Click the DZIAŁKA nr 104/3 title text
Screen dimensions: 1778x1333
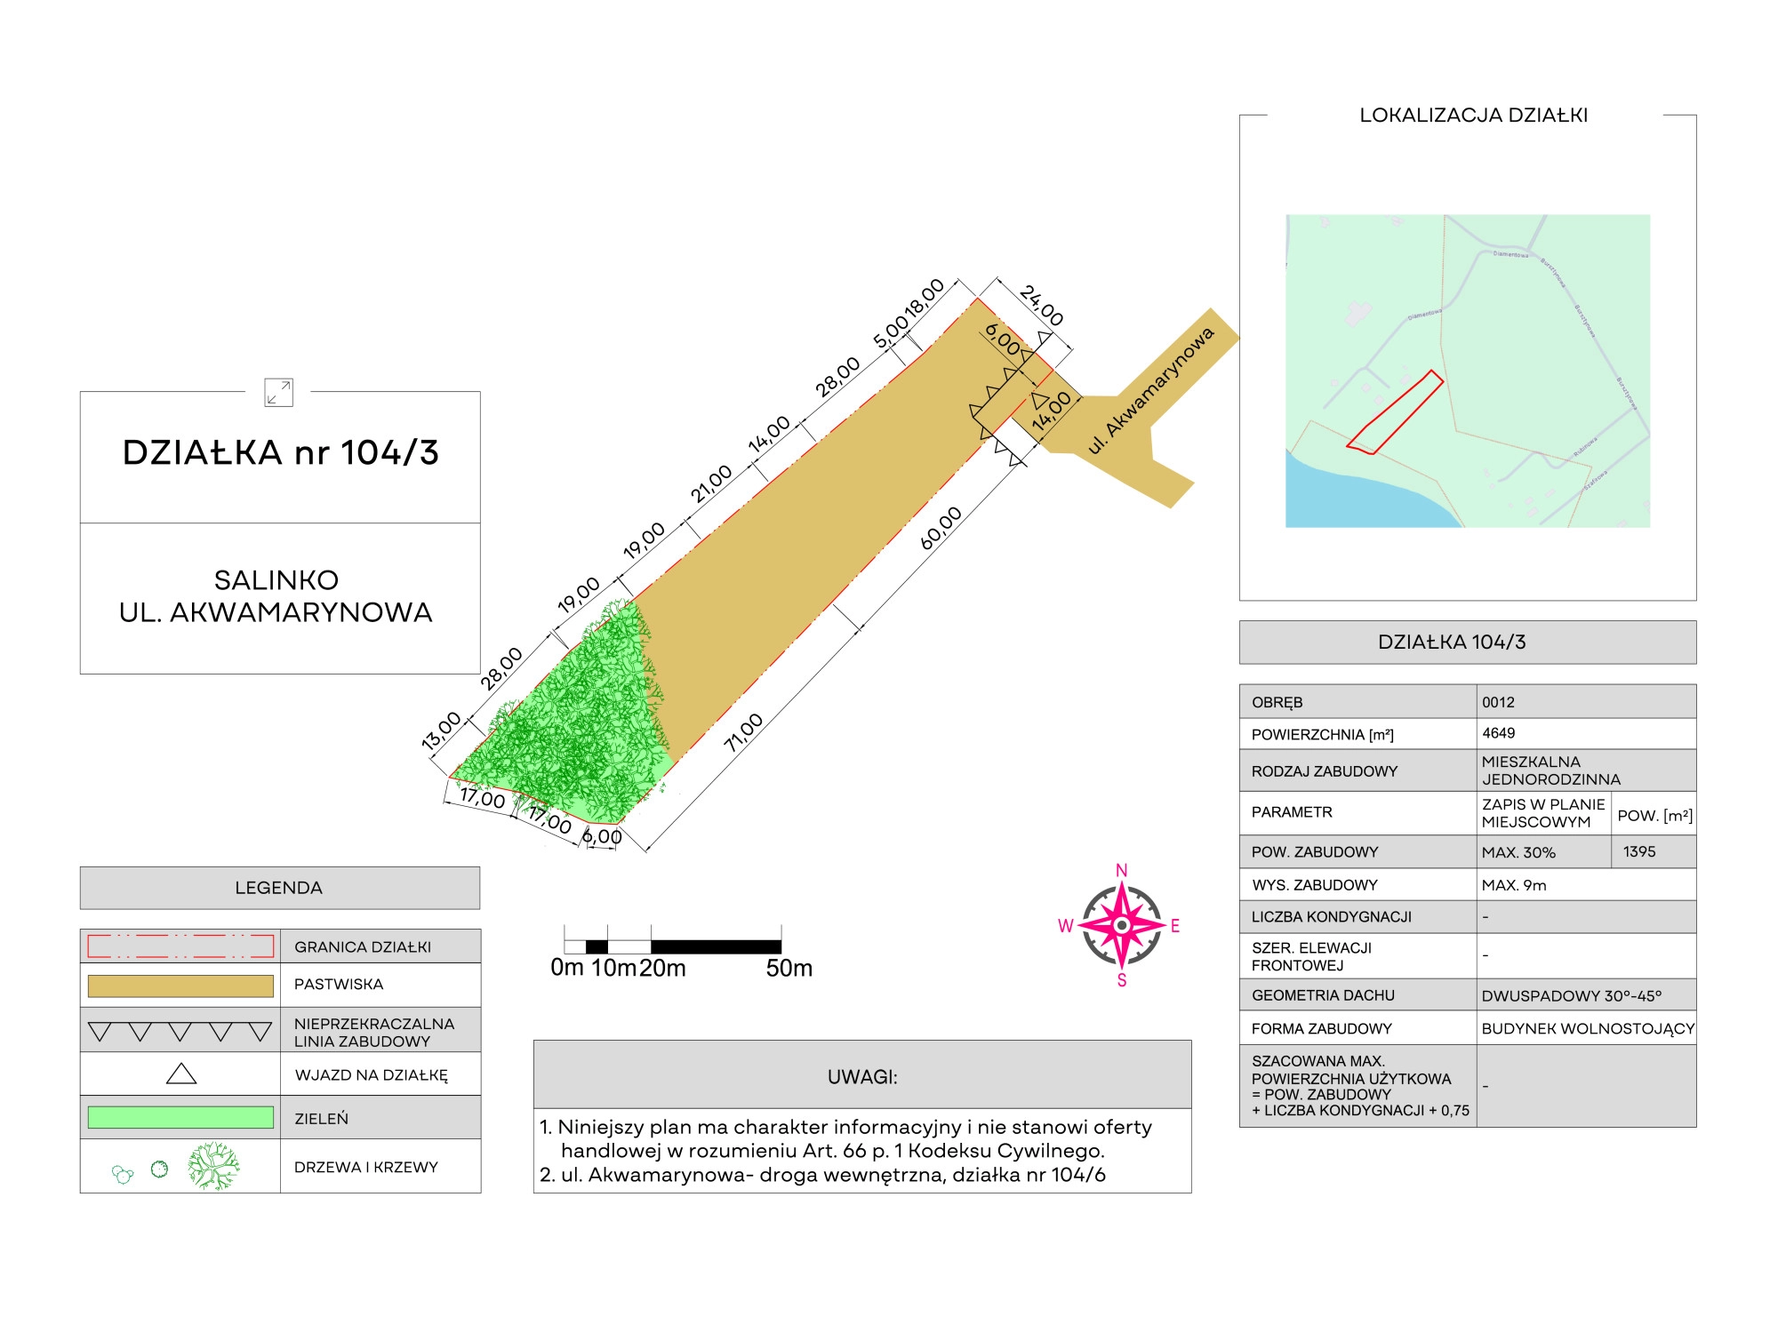click(280, 452)
